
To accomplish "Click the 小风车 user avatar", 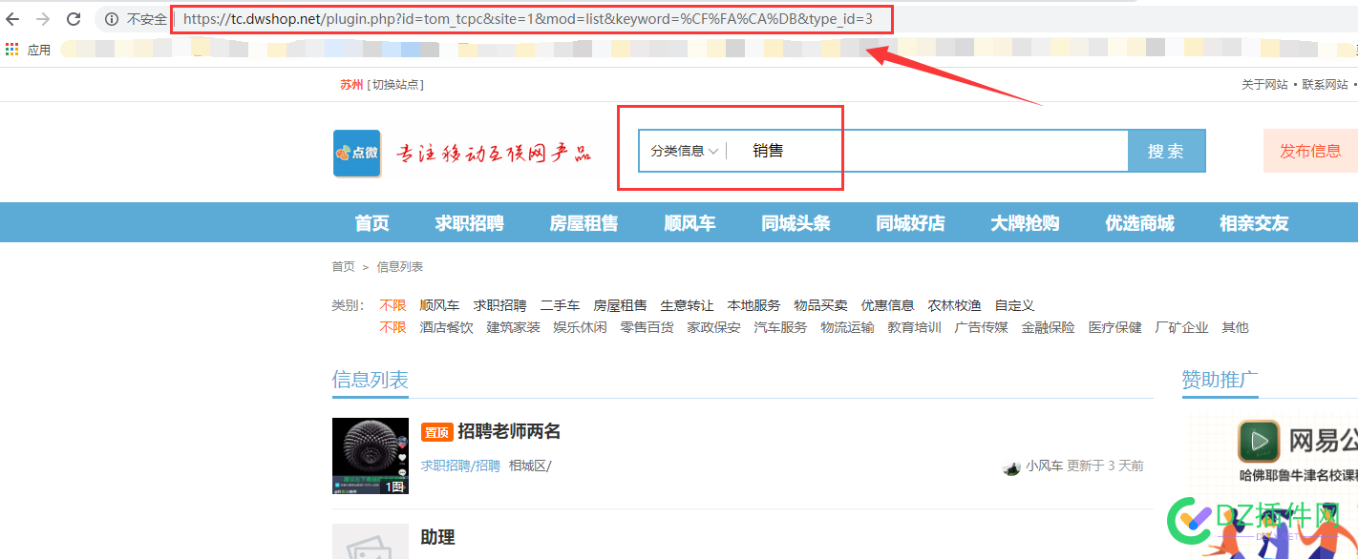I will [1011, 466].
